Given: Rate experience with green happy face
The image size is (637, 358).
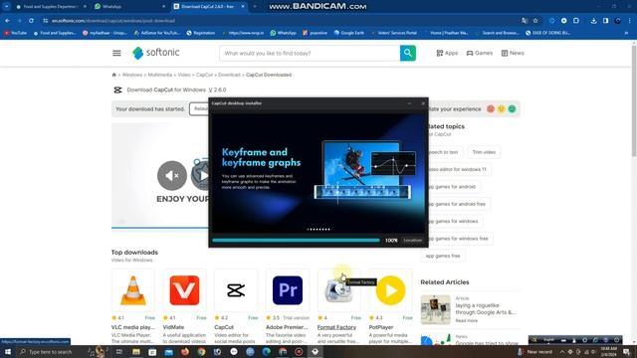Looking at the screenshot, I should 512,108.
